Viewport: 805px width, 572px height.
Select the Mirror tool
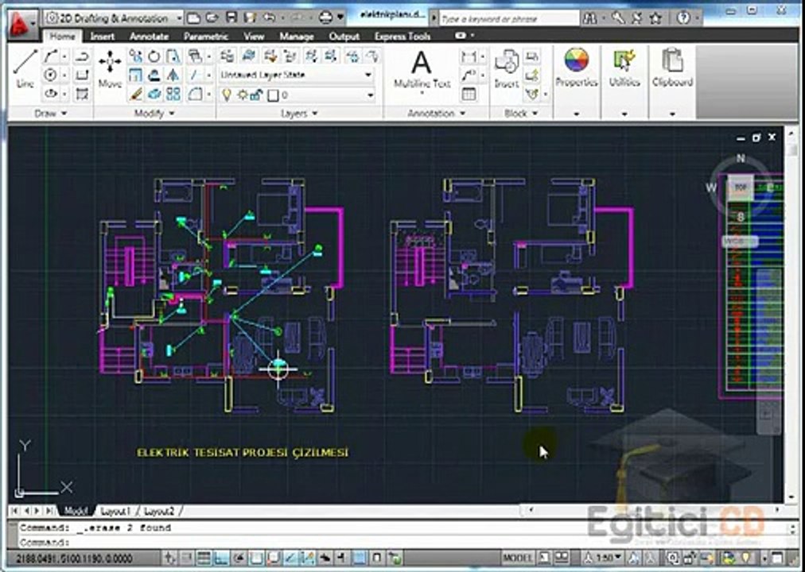(173, 75)
